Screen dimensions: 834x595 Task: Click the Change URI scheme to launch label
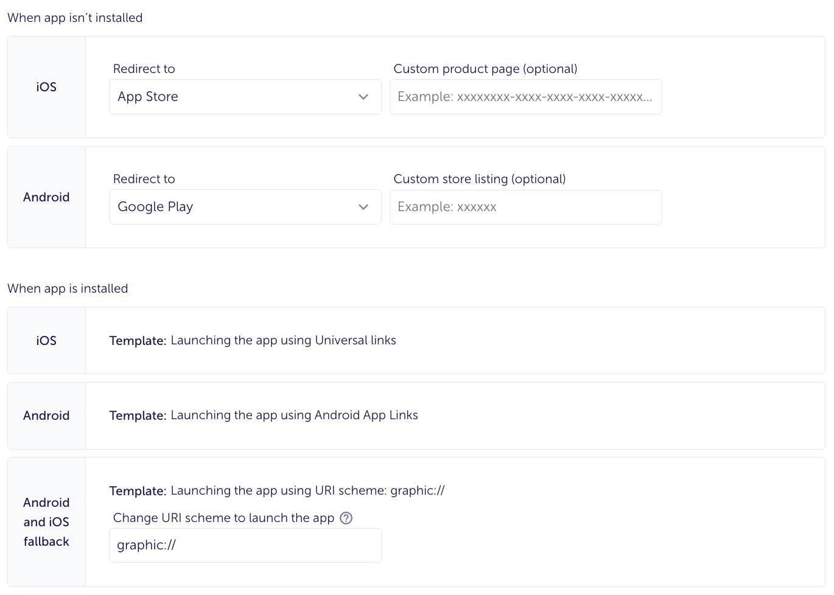point(223,518)
